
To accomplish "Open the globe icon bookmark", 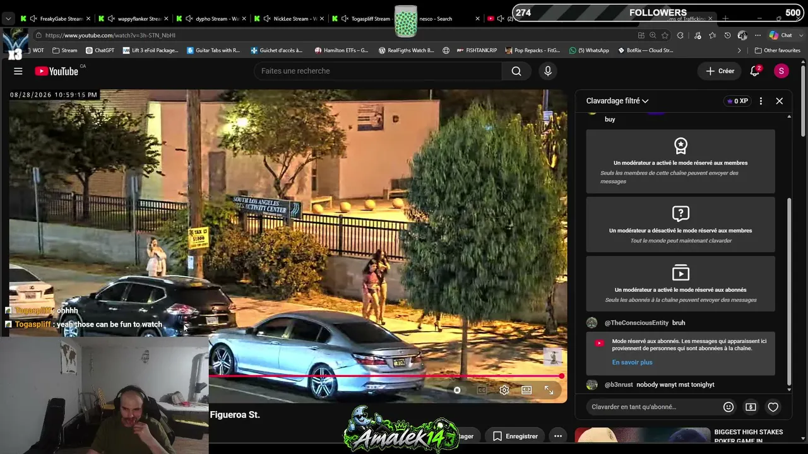I will coord(446,50).
